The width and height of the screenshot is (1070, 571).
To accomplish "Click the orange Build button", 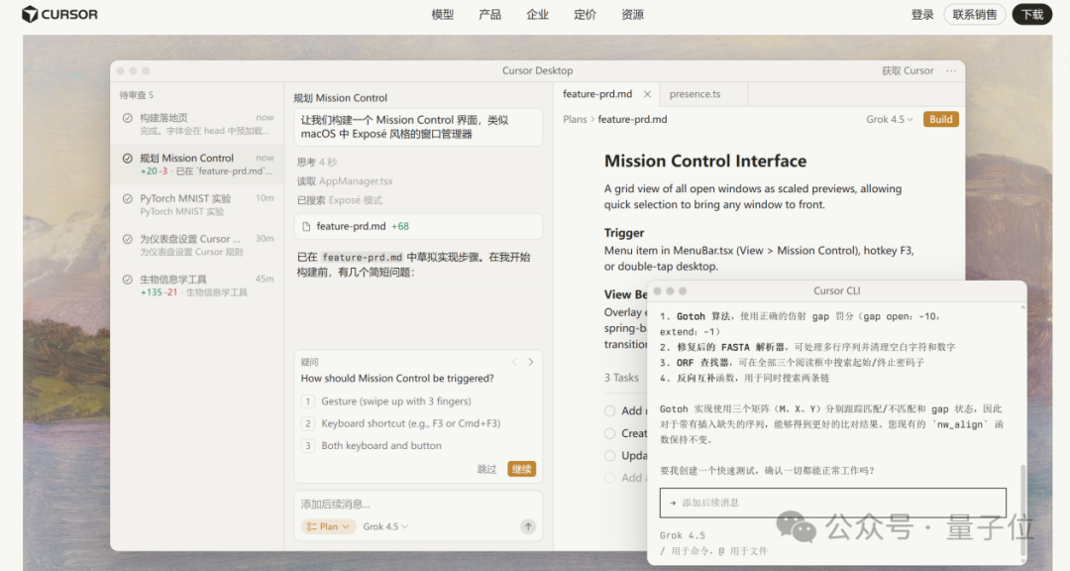I will [x=940, y=119].
